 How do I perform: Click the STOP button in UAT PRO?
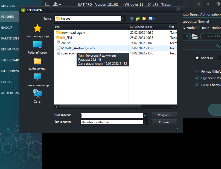[x=190, y=4]
